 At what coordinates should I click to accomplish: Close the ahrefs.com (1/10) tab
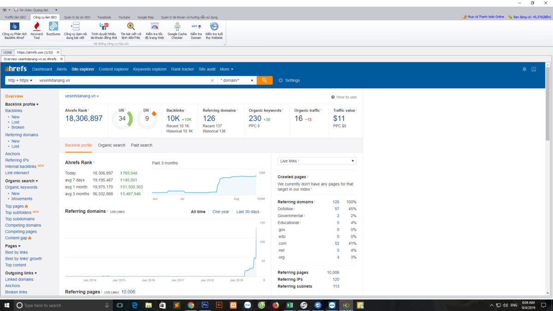[x=58, y=53]
